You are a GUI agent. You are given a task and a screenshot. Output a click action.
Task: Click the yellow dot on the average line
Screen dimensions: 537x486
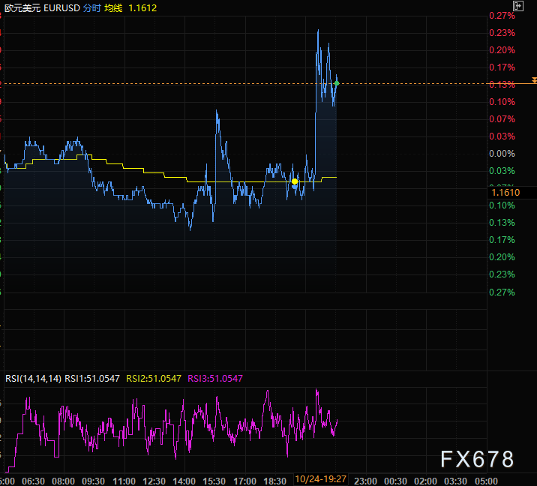click(295, 181)
